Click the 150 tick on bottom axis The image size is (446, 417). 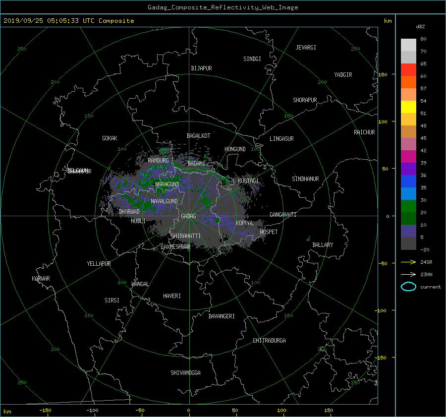pos(329,411)
